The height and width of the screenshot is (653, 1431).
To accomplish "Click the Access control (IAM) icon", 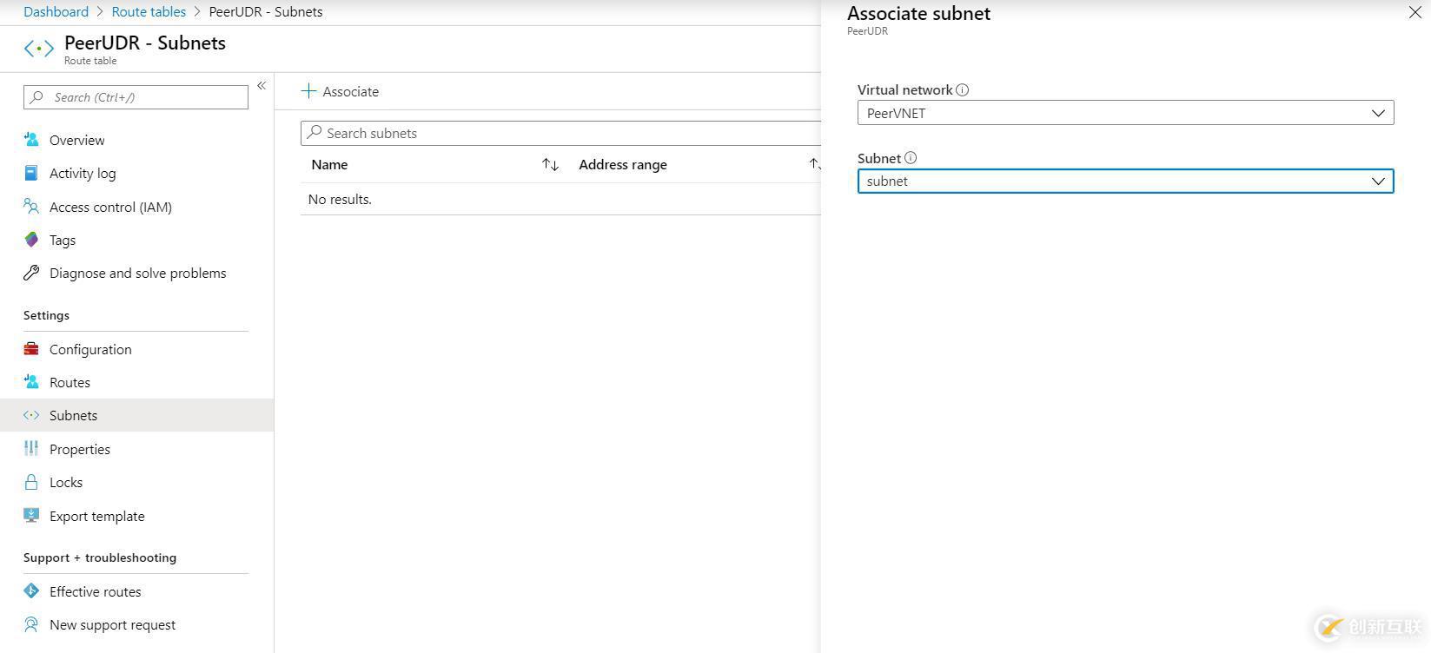I will tap(31, 207).
